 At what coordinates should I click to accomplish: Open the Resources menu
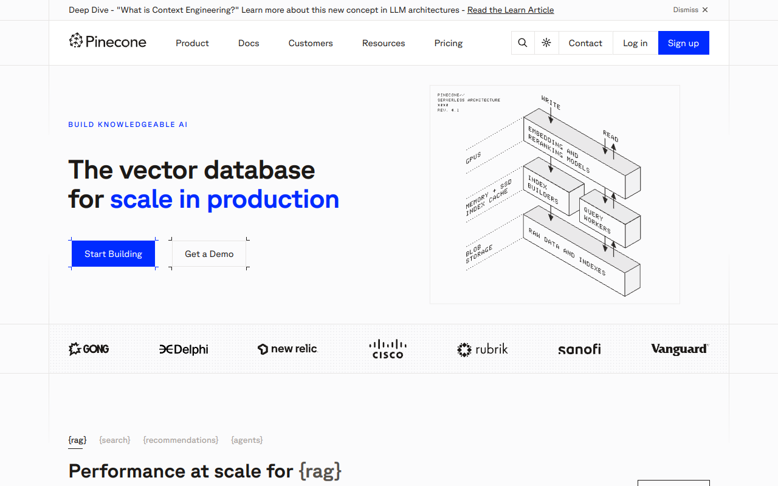tap(384, 43)
